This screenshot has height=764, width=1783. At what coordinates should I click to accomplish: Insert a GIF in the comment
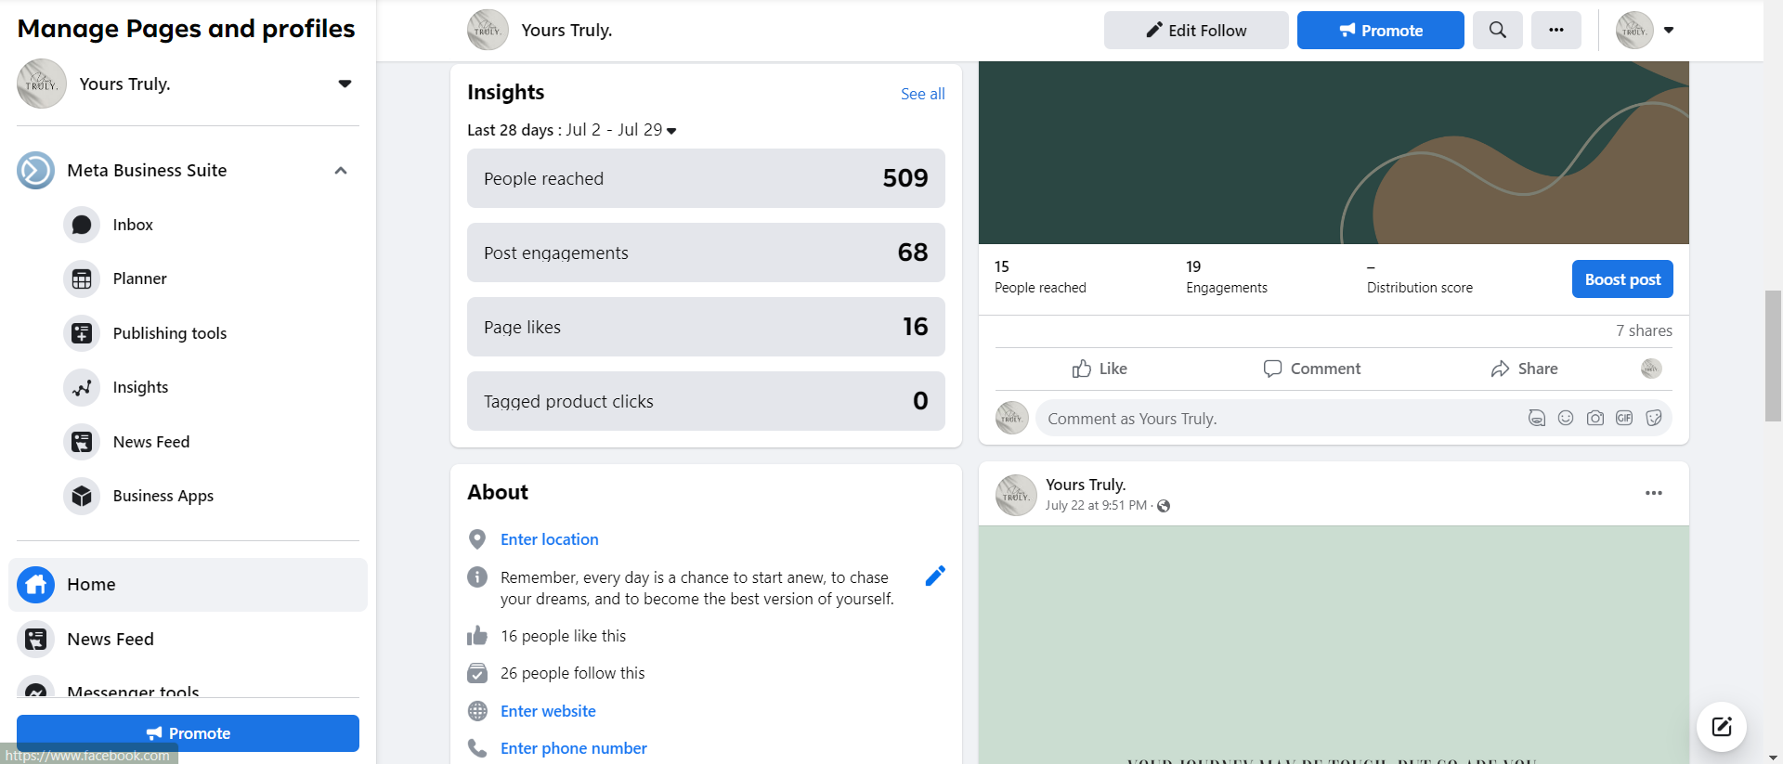(1624, 418)
